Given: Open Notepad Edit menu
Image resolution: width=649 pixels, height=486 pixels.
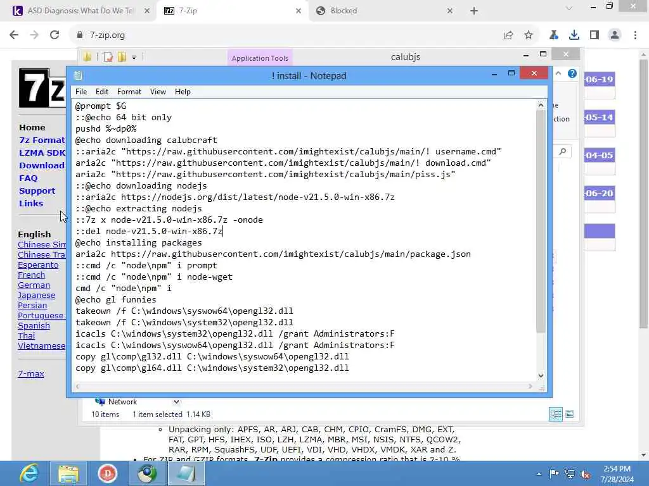Looking at the screenshot, I should 102,92.
